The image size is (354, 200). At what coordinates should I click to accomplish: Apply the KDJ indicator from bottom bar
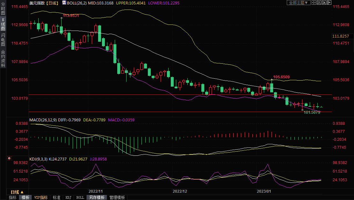[69, 197]
